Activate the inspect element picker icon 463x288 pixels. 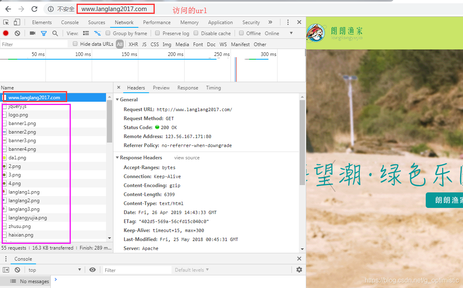click(6, 22)
